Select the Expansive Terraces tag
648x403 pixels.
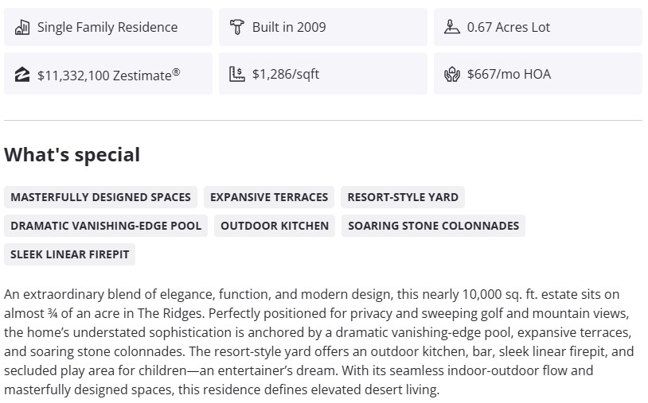click(269, 197)
